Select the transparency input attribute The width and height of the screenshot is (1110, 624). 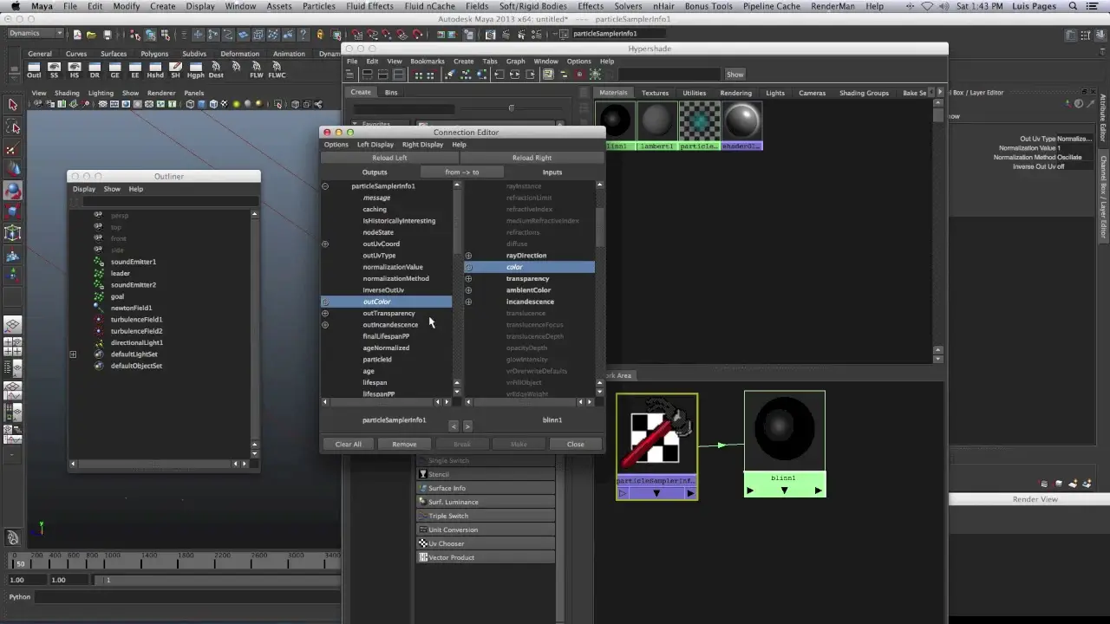[527, 278]
